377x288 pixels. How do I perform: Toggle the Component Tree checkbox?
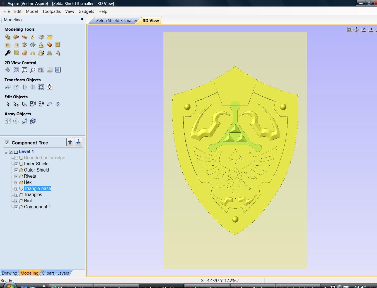click(x=7, y=143)
